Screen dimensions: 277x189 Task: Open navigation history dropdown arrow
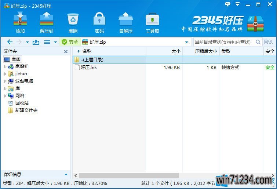[28, 42]
